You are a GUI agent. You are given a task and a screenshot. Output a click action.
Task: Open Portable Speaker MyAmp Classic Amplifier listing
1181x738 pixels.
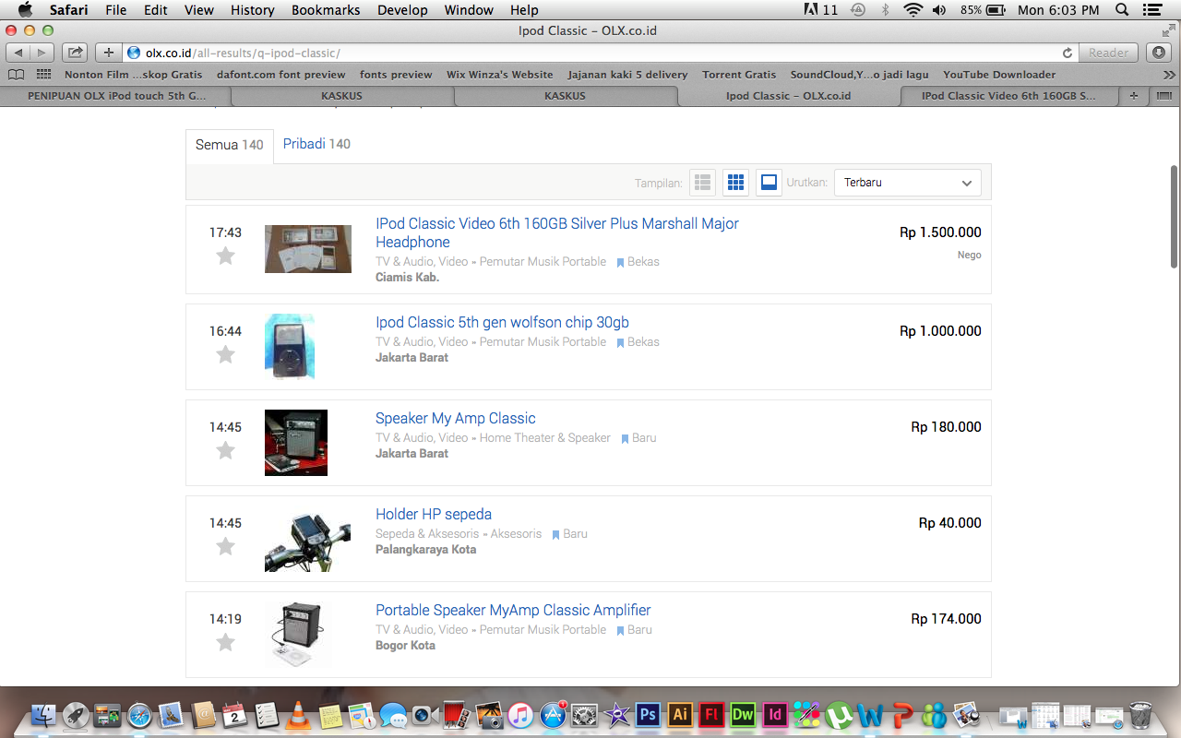point(513,610)
